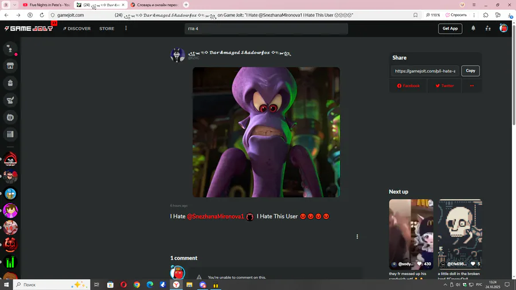
Task: Open the purple-background character community in sidebar
Action: click(10, 211)
